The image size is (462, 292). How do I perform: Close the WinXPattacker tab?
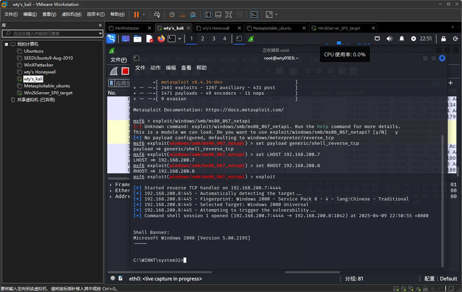click(x=149, y=28)
